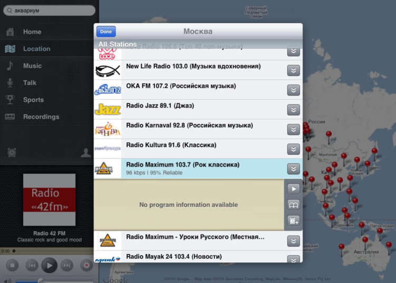The height and width of the screenshot is (283, 396).
Task: Click the red record button
Action: coord(87,265)
